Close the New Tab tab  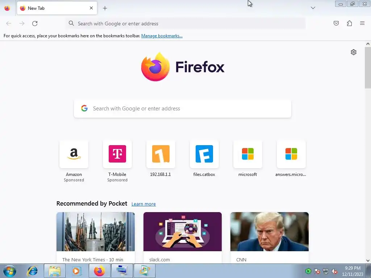pyautogui.click(x=91, y=8)
